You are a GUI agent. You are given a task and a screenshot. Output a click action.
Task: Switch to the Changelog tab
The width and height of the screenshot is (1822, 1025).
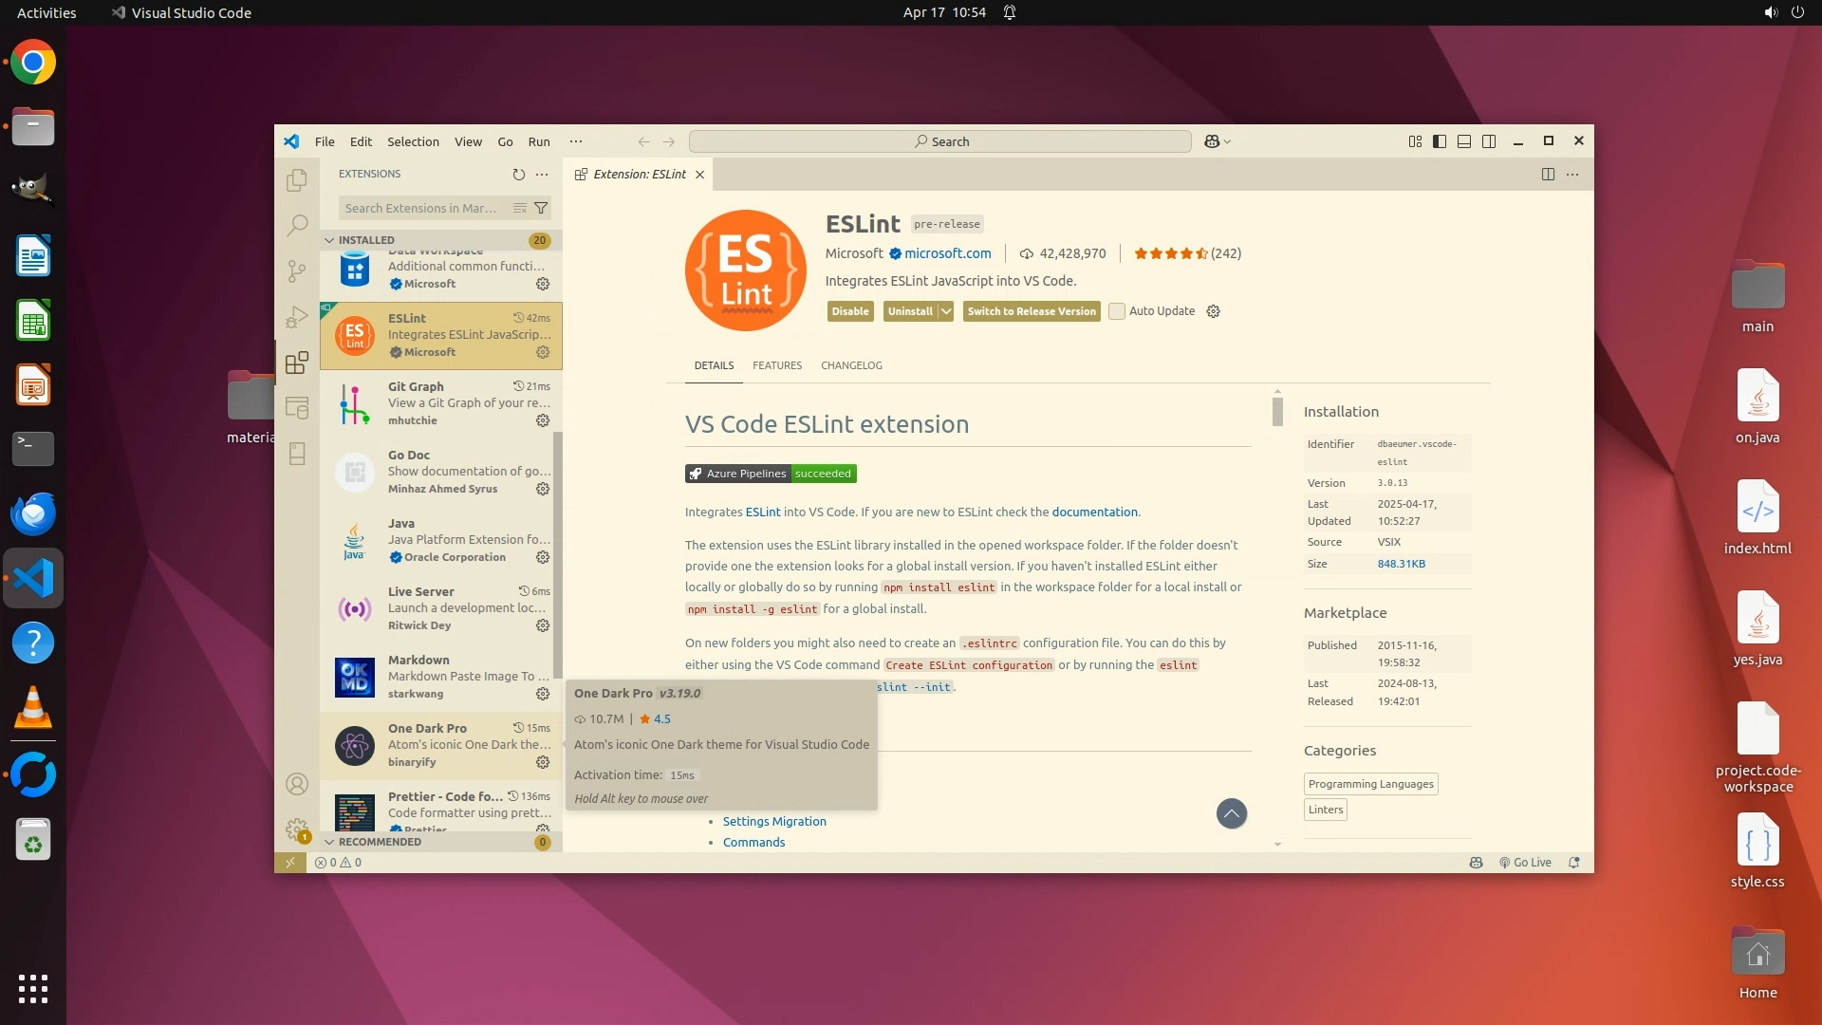(x=851, y=365)
